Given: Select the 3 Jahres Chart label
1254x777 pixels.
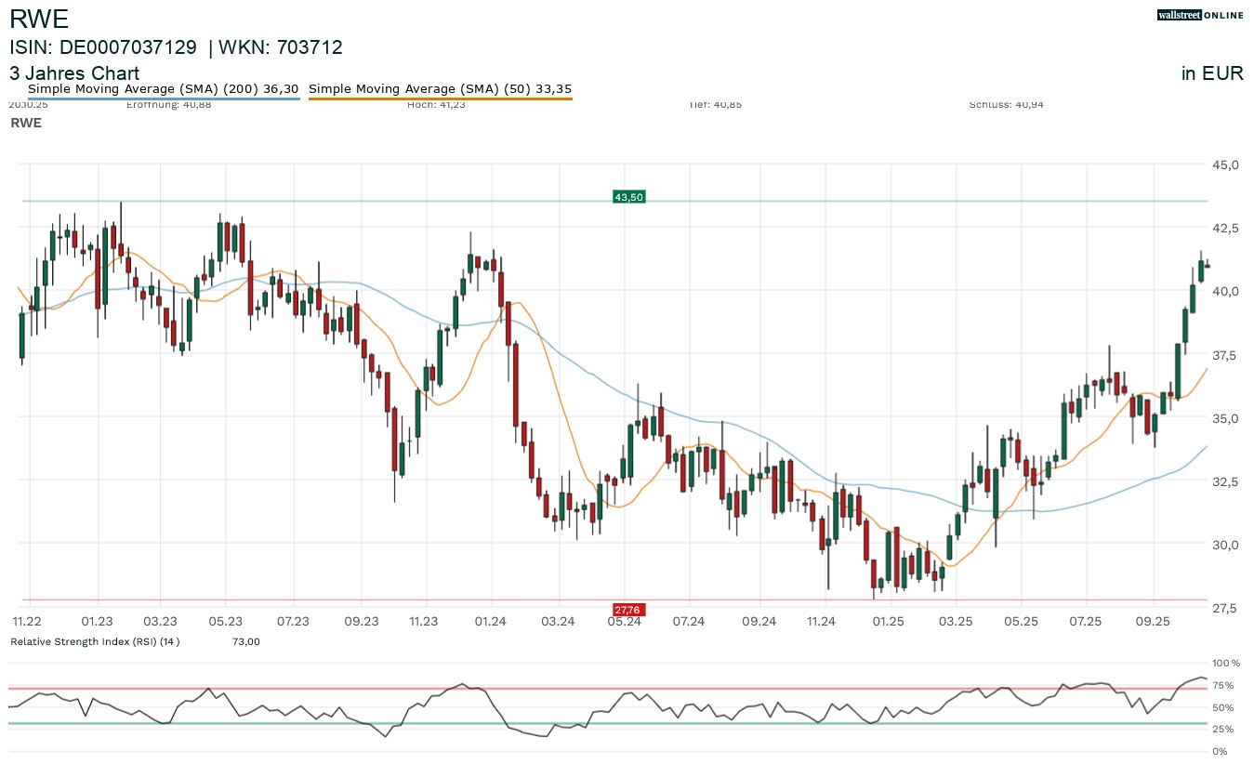Looking at the screenshot, I should tap(74, 73).
